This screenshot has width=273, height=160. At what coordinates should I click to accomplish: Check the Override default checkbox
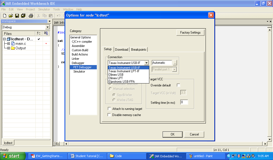click(x=178, y=85)
